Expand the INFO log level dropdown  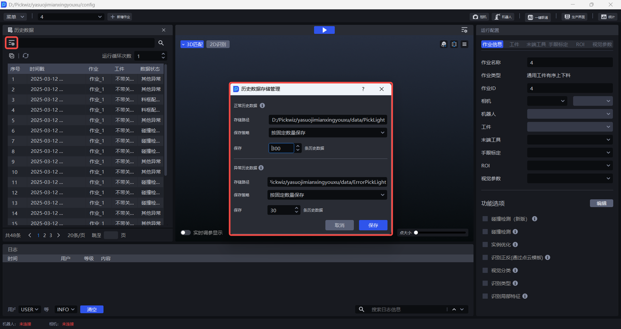pos(66,310)
